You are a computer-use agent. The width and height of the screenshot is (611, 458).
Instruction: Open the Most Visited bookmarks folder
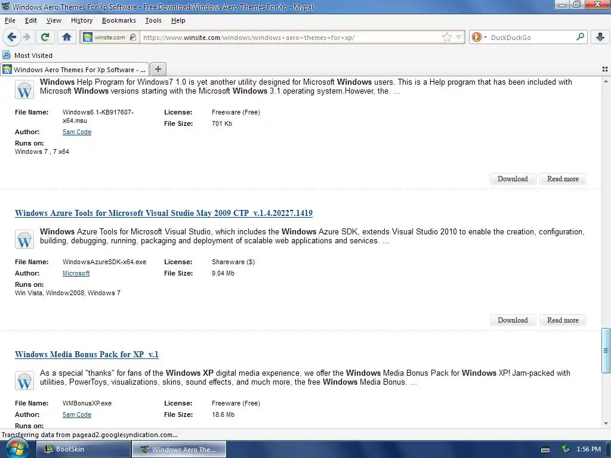click(27, 55)
